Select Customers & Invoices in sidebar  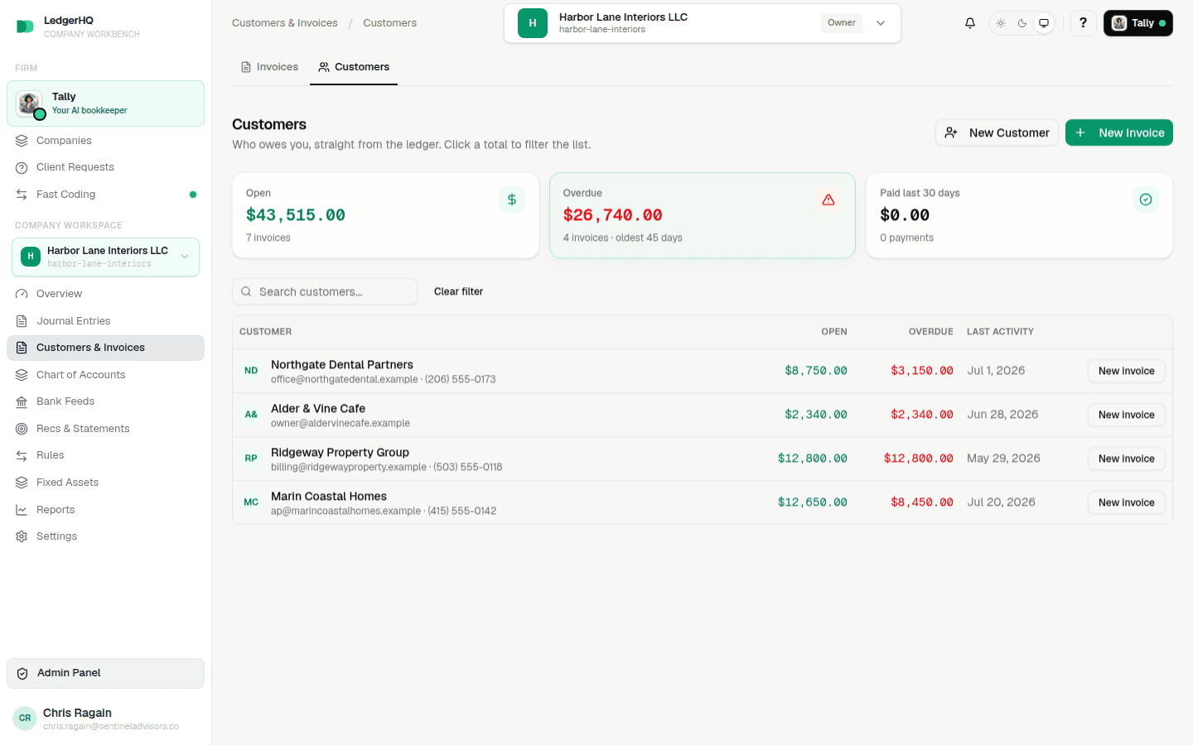point(105,348)
